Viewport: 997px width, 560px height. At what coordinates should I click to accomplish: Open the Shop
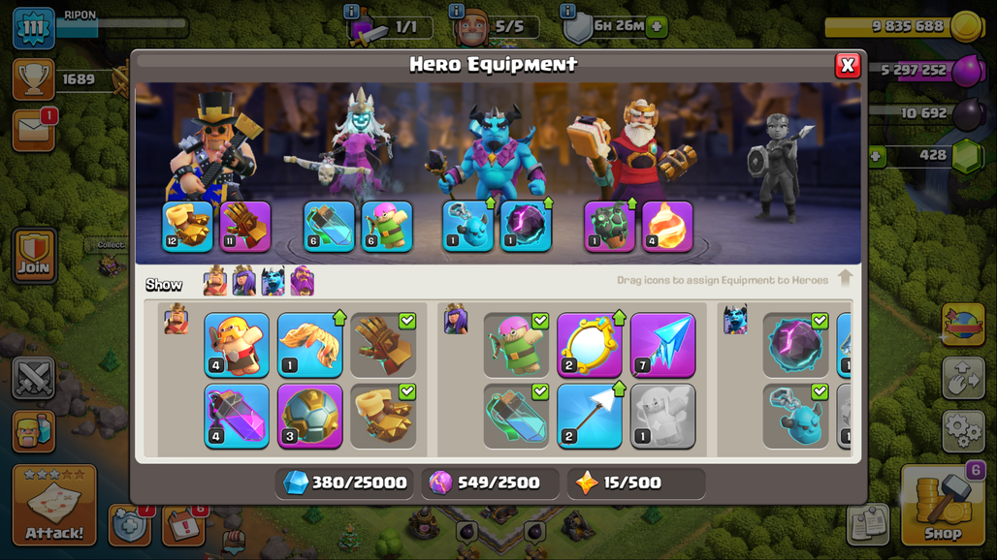pos(943,506)
